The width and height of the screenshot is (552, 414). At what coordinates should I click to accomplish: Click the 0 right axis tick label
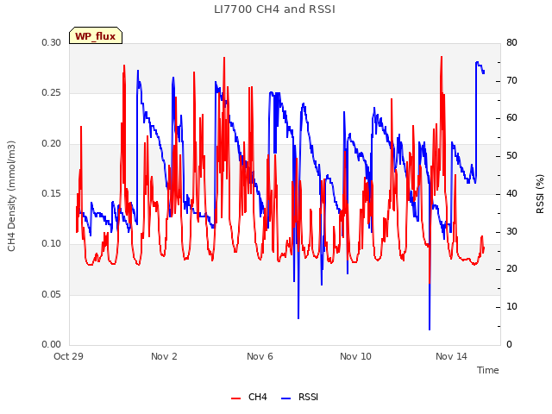point(509,344)
